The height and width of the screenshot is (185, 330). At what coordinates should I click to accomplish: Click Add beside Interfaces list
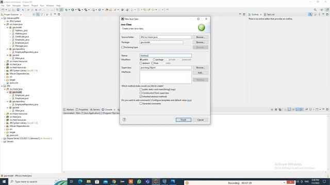coord(201,73)
